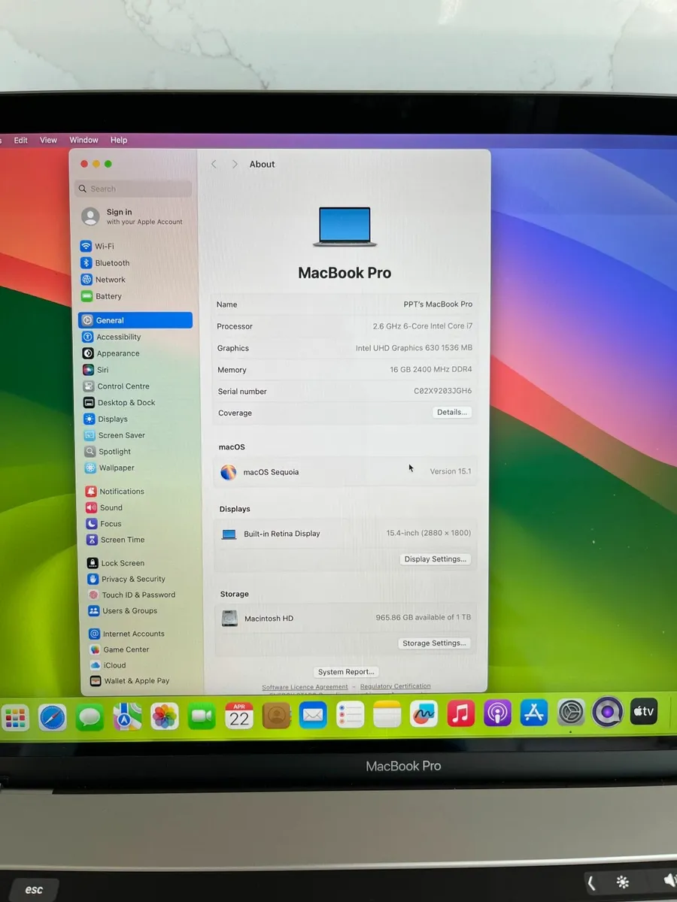Open Desktop & Dock settings

pos(119,403)
